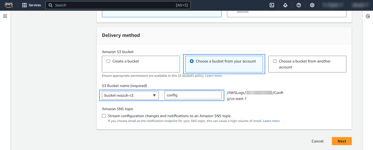Image resolution: width=373 pixels, height=150 pixels.
Task: Click the Cancel button
Action: coord(317,141)
